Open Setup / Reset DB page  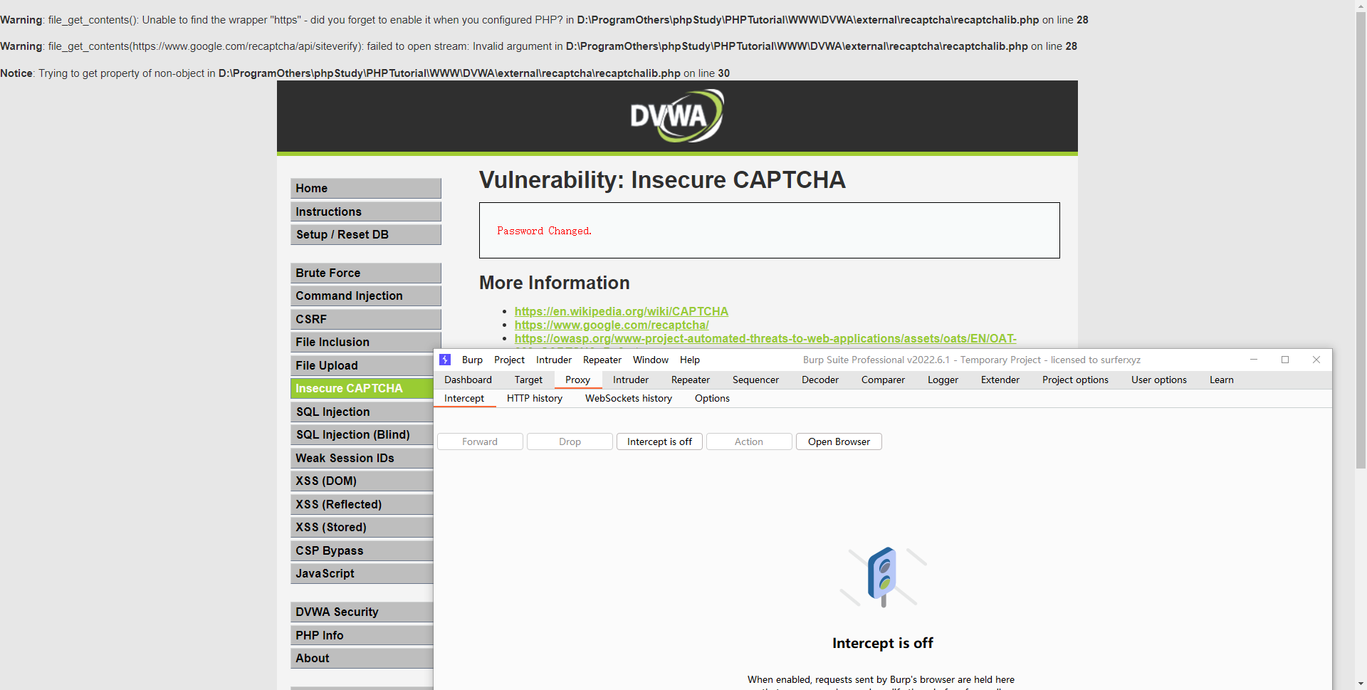[366, 234]
